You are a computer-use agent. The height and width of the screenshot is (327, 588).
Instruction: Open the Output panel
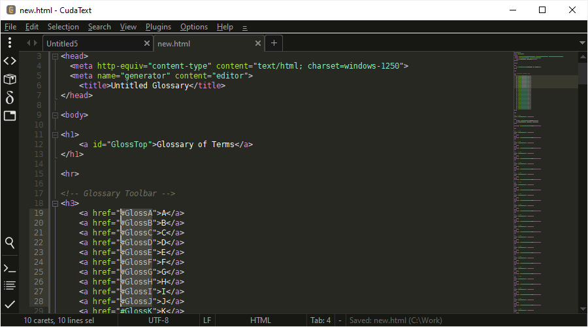pos(10,286)
